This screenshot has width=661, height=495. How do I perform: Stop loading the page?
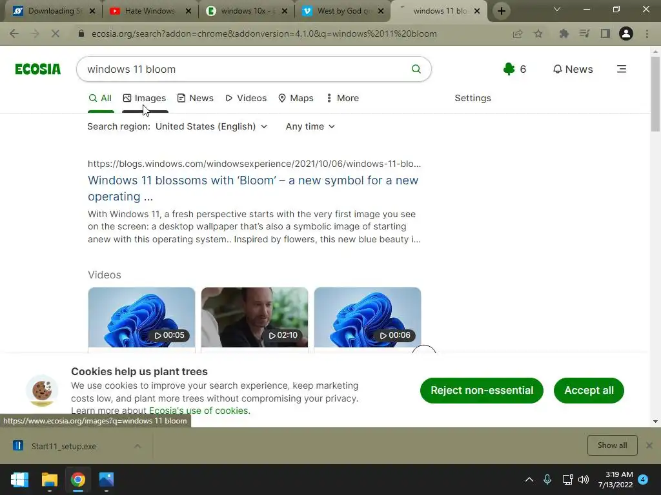point(55,34)
